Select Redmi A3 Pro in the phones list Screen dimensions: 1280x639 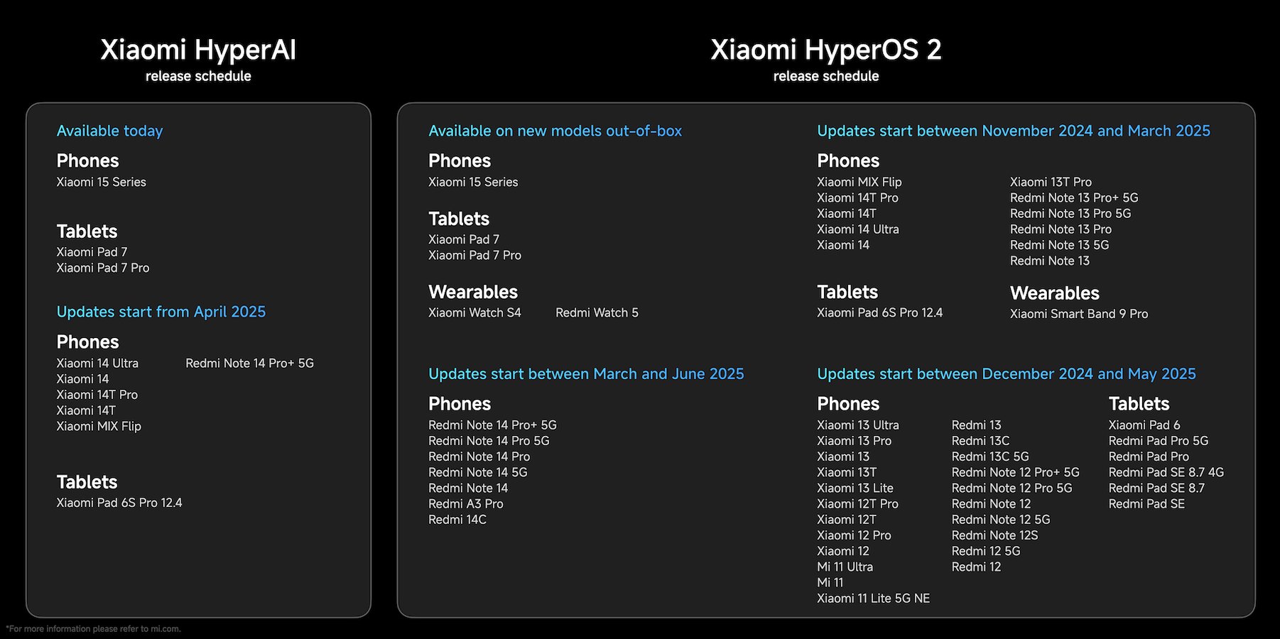click(465, 504)
